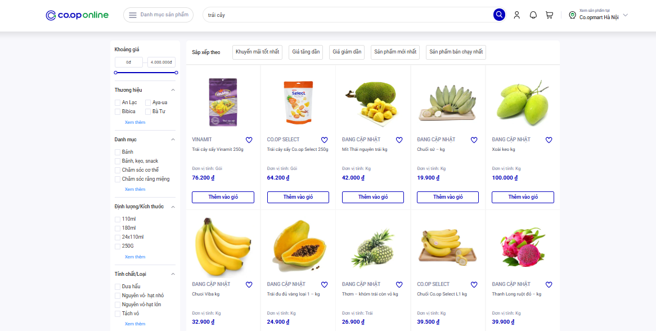656x331 pixels.
Task: Open the Co.opmart Hà Nội store dropdown
Action: point(599,15)
